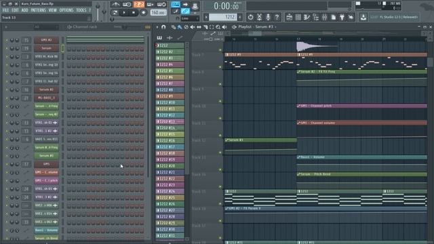Screen dimensions: 434x244
Task: Open the EDIT menu
Action: 15,10
